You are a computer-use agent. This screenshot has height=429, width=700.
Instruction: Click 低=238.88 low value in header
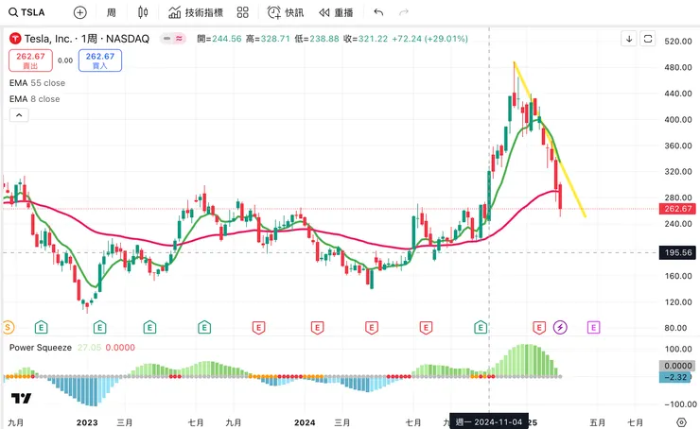coord(317,39)
